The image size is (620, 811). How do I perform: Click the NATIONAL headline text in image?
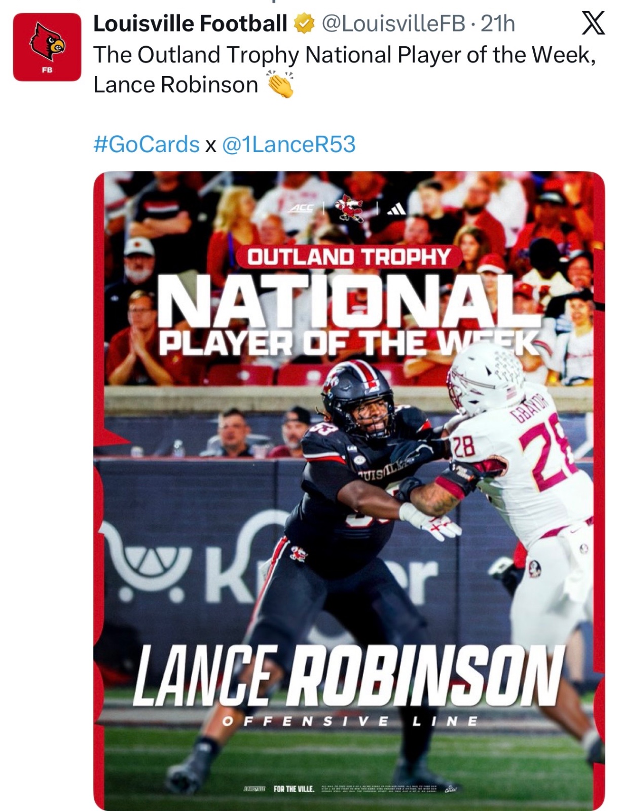coord(349,301)
